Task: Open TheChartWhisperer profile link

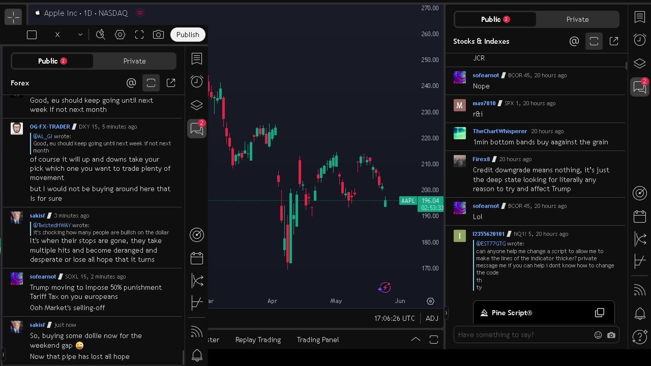Action: [500, 131]
